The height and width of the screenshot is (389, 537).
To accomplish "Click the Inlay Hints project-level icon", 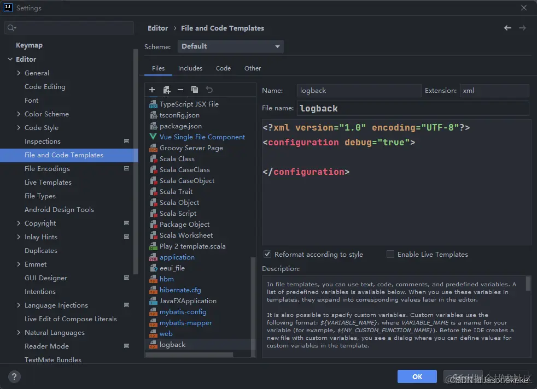I will tap(126, 237).
